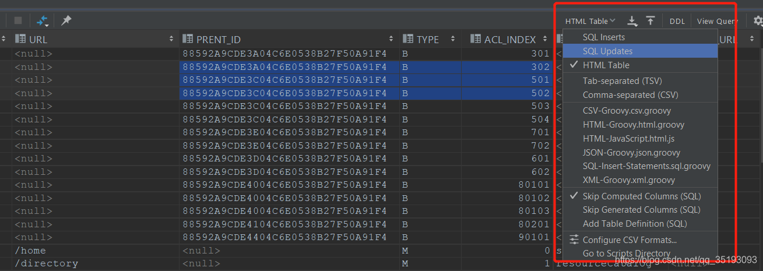Image resolution: width=763 pixels, height=271 pixels.
Task: Choose SQL Updates from the extractor menu
Action: click(x=640, y=51)
